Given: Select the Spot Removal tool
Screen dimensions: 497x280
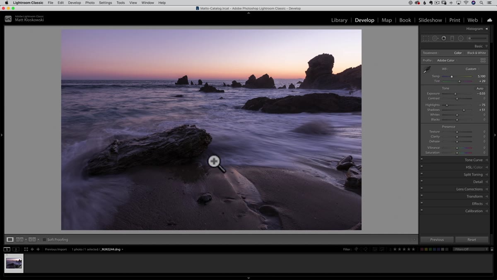Looking at the screenshot, I should pos(435,38).
